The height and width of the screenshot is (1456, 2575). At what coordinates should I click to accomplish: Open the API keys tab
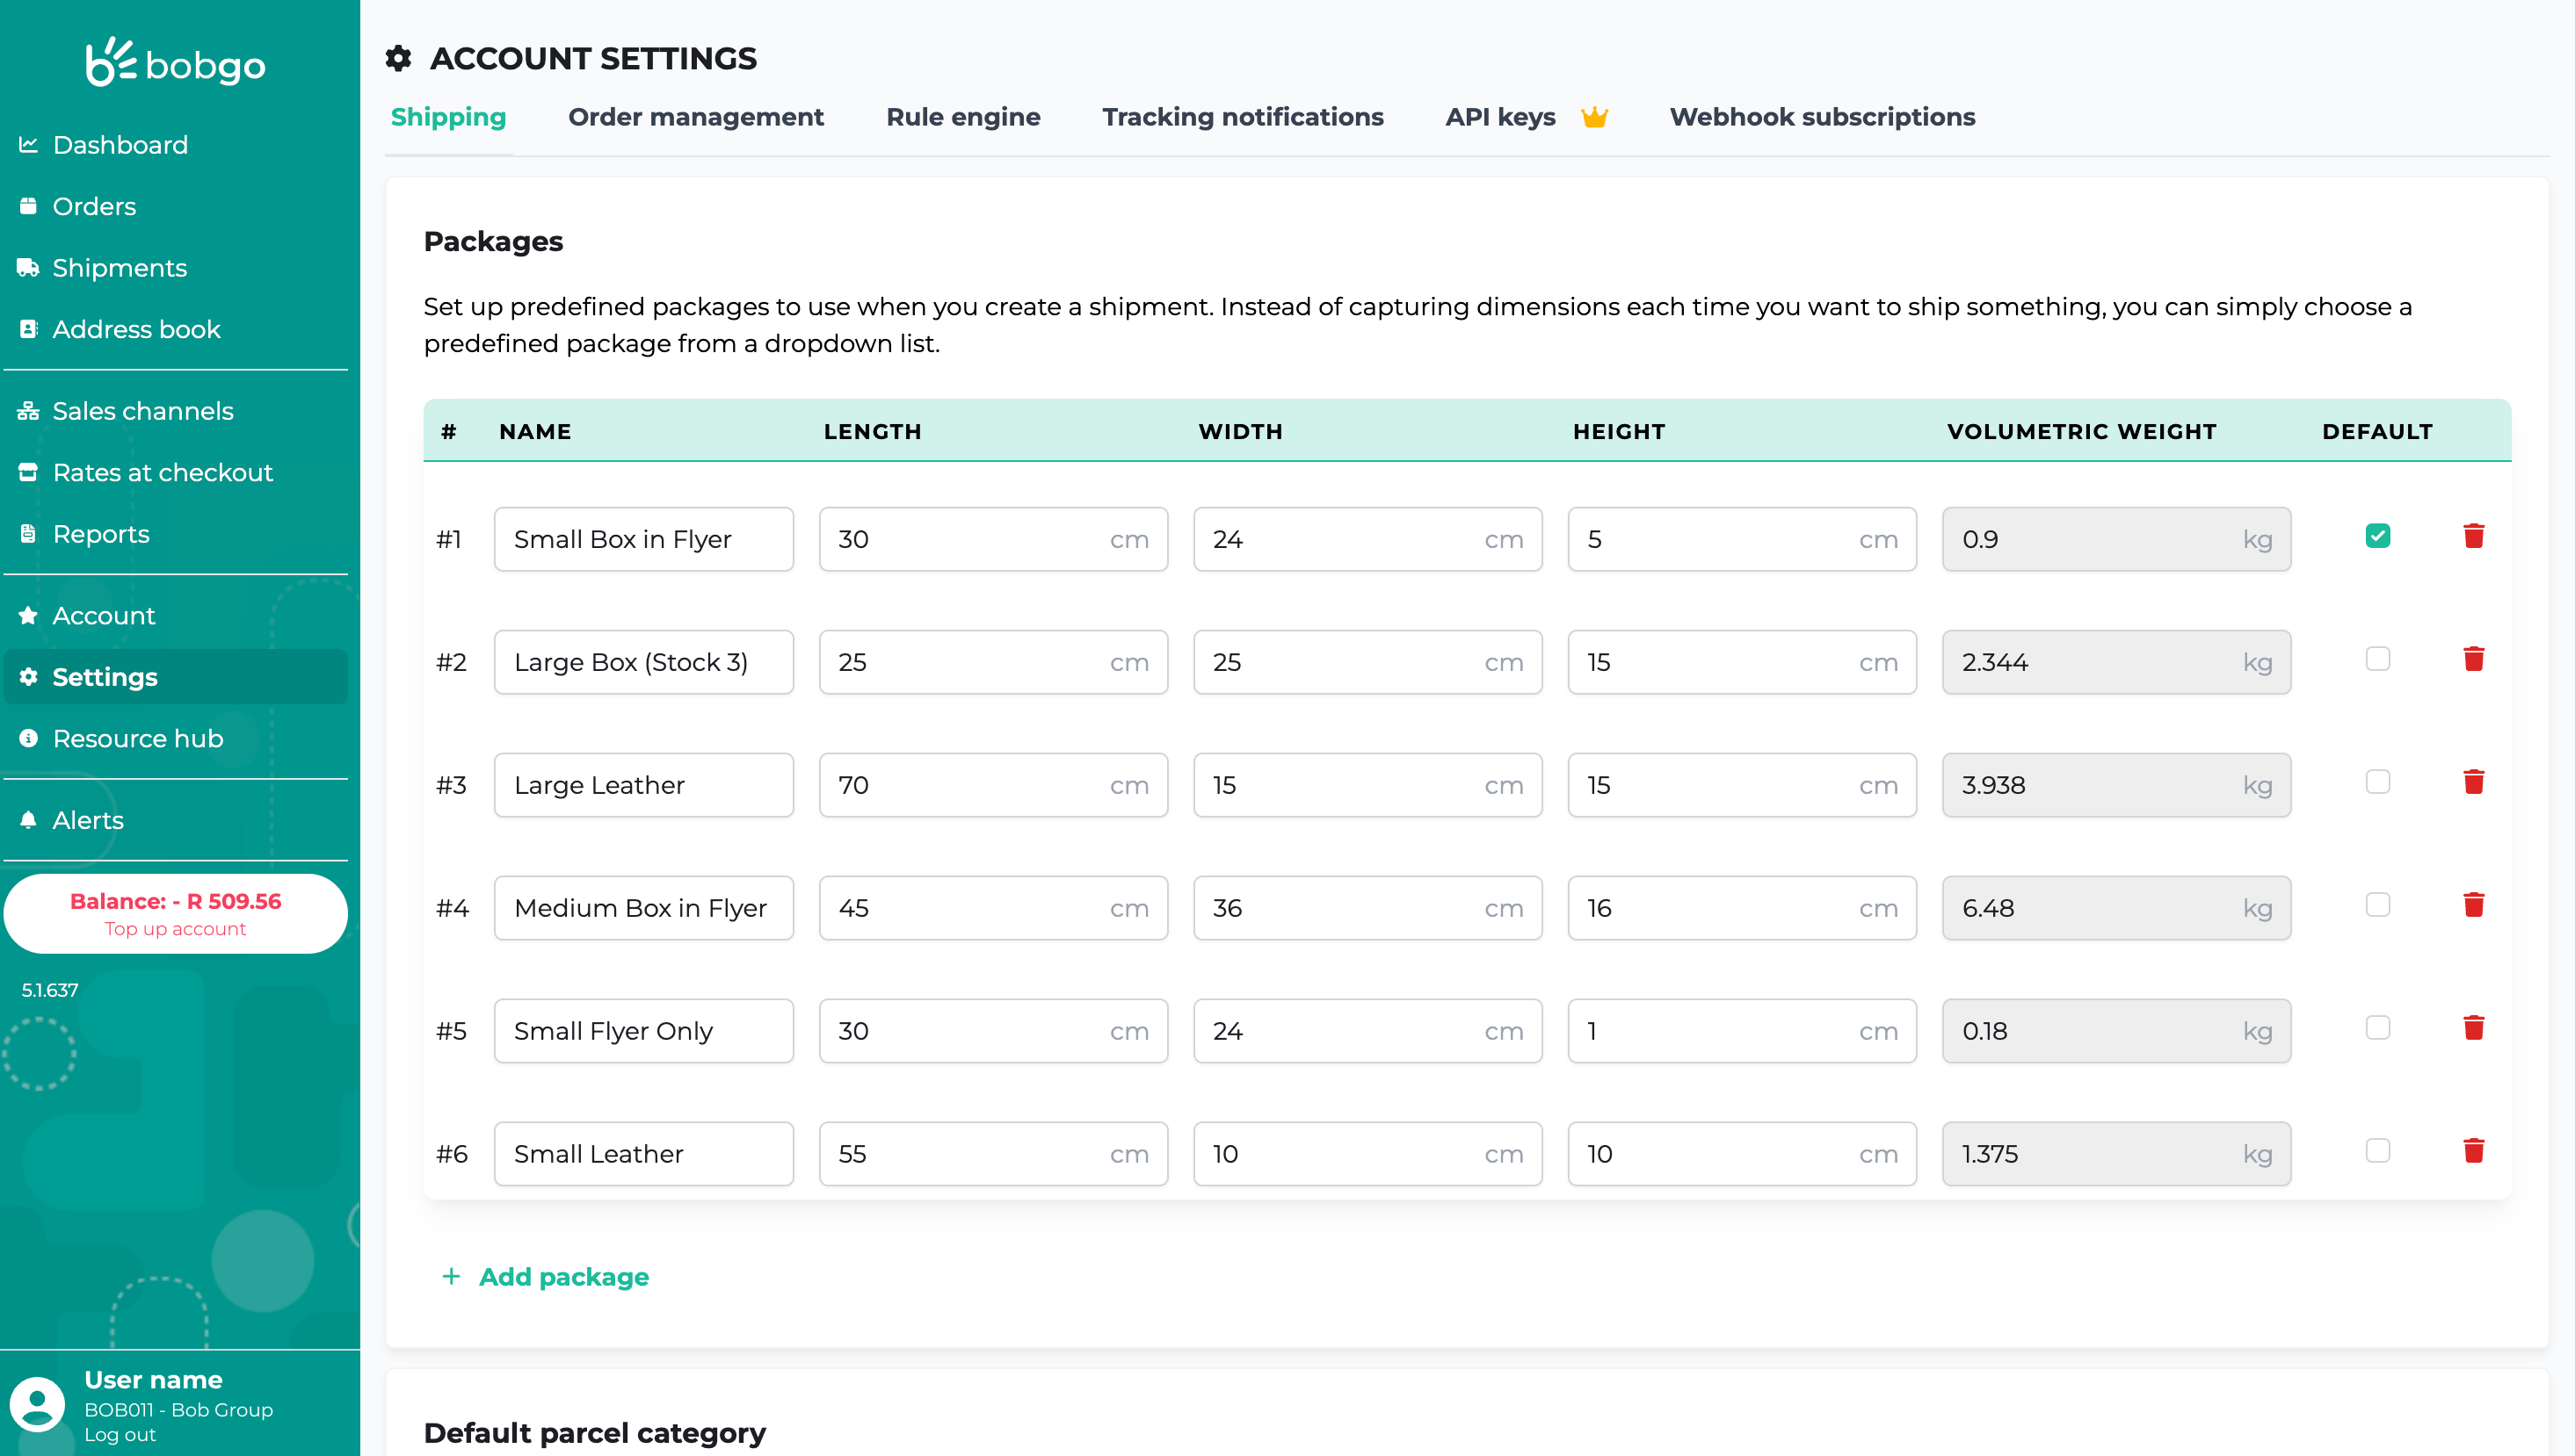1500,117
